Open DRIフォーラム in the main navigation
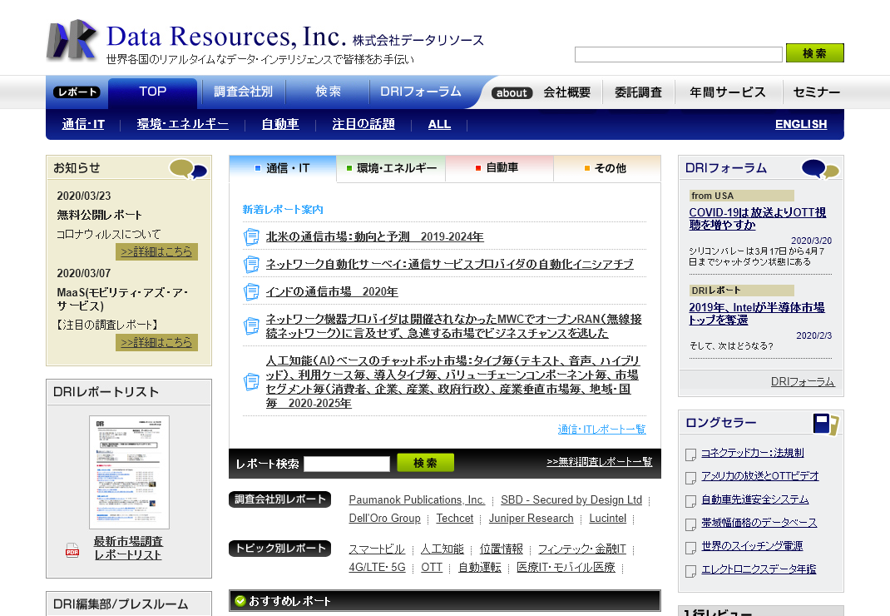The height and width of the screenshot is (616, 890). 421,92
